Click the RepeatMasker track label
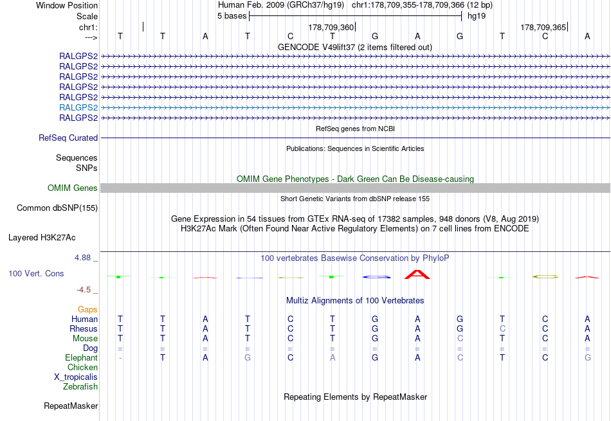This screenshot has height=421, width=611. pyautogui.click(x=71, y=406)
